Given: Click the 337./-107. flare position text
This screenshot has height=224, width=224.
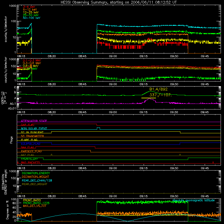Looking at the screenshot, I should tap(160, 95).
